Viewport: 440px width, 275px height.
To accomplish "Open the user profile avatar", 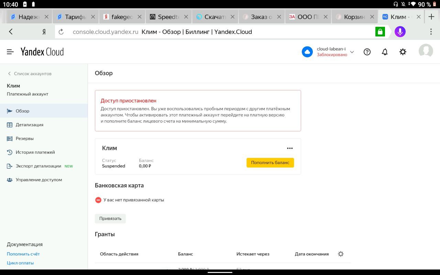I will tap(426, 51).
